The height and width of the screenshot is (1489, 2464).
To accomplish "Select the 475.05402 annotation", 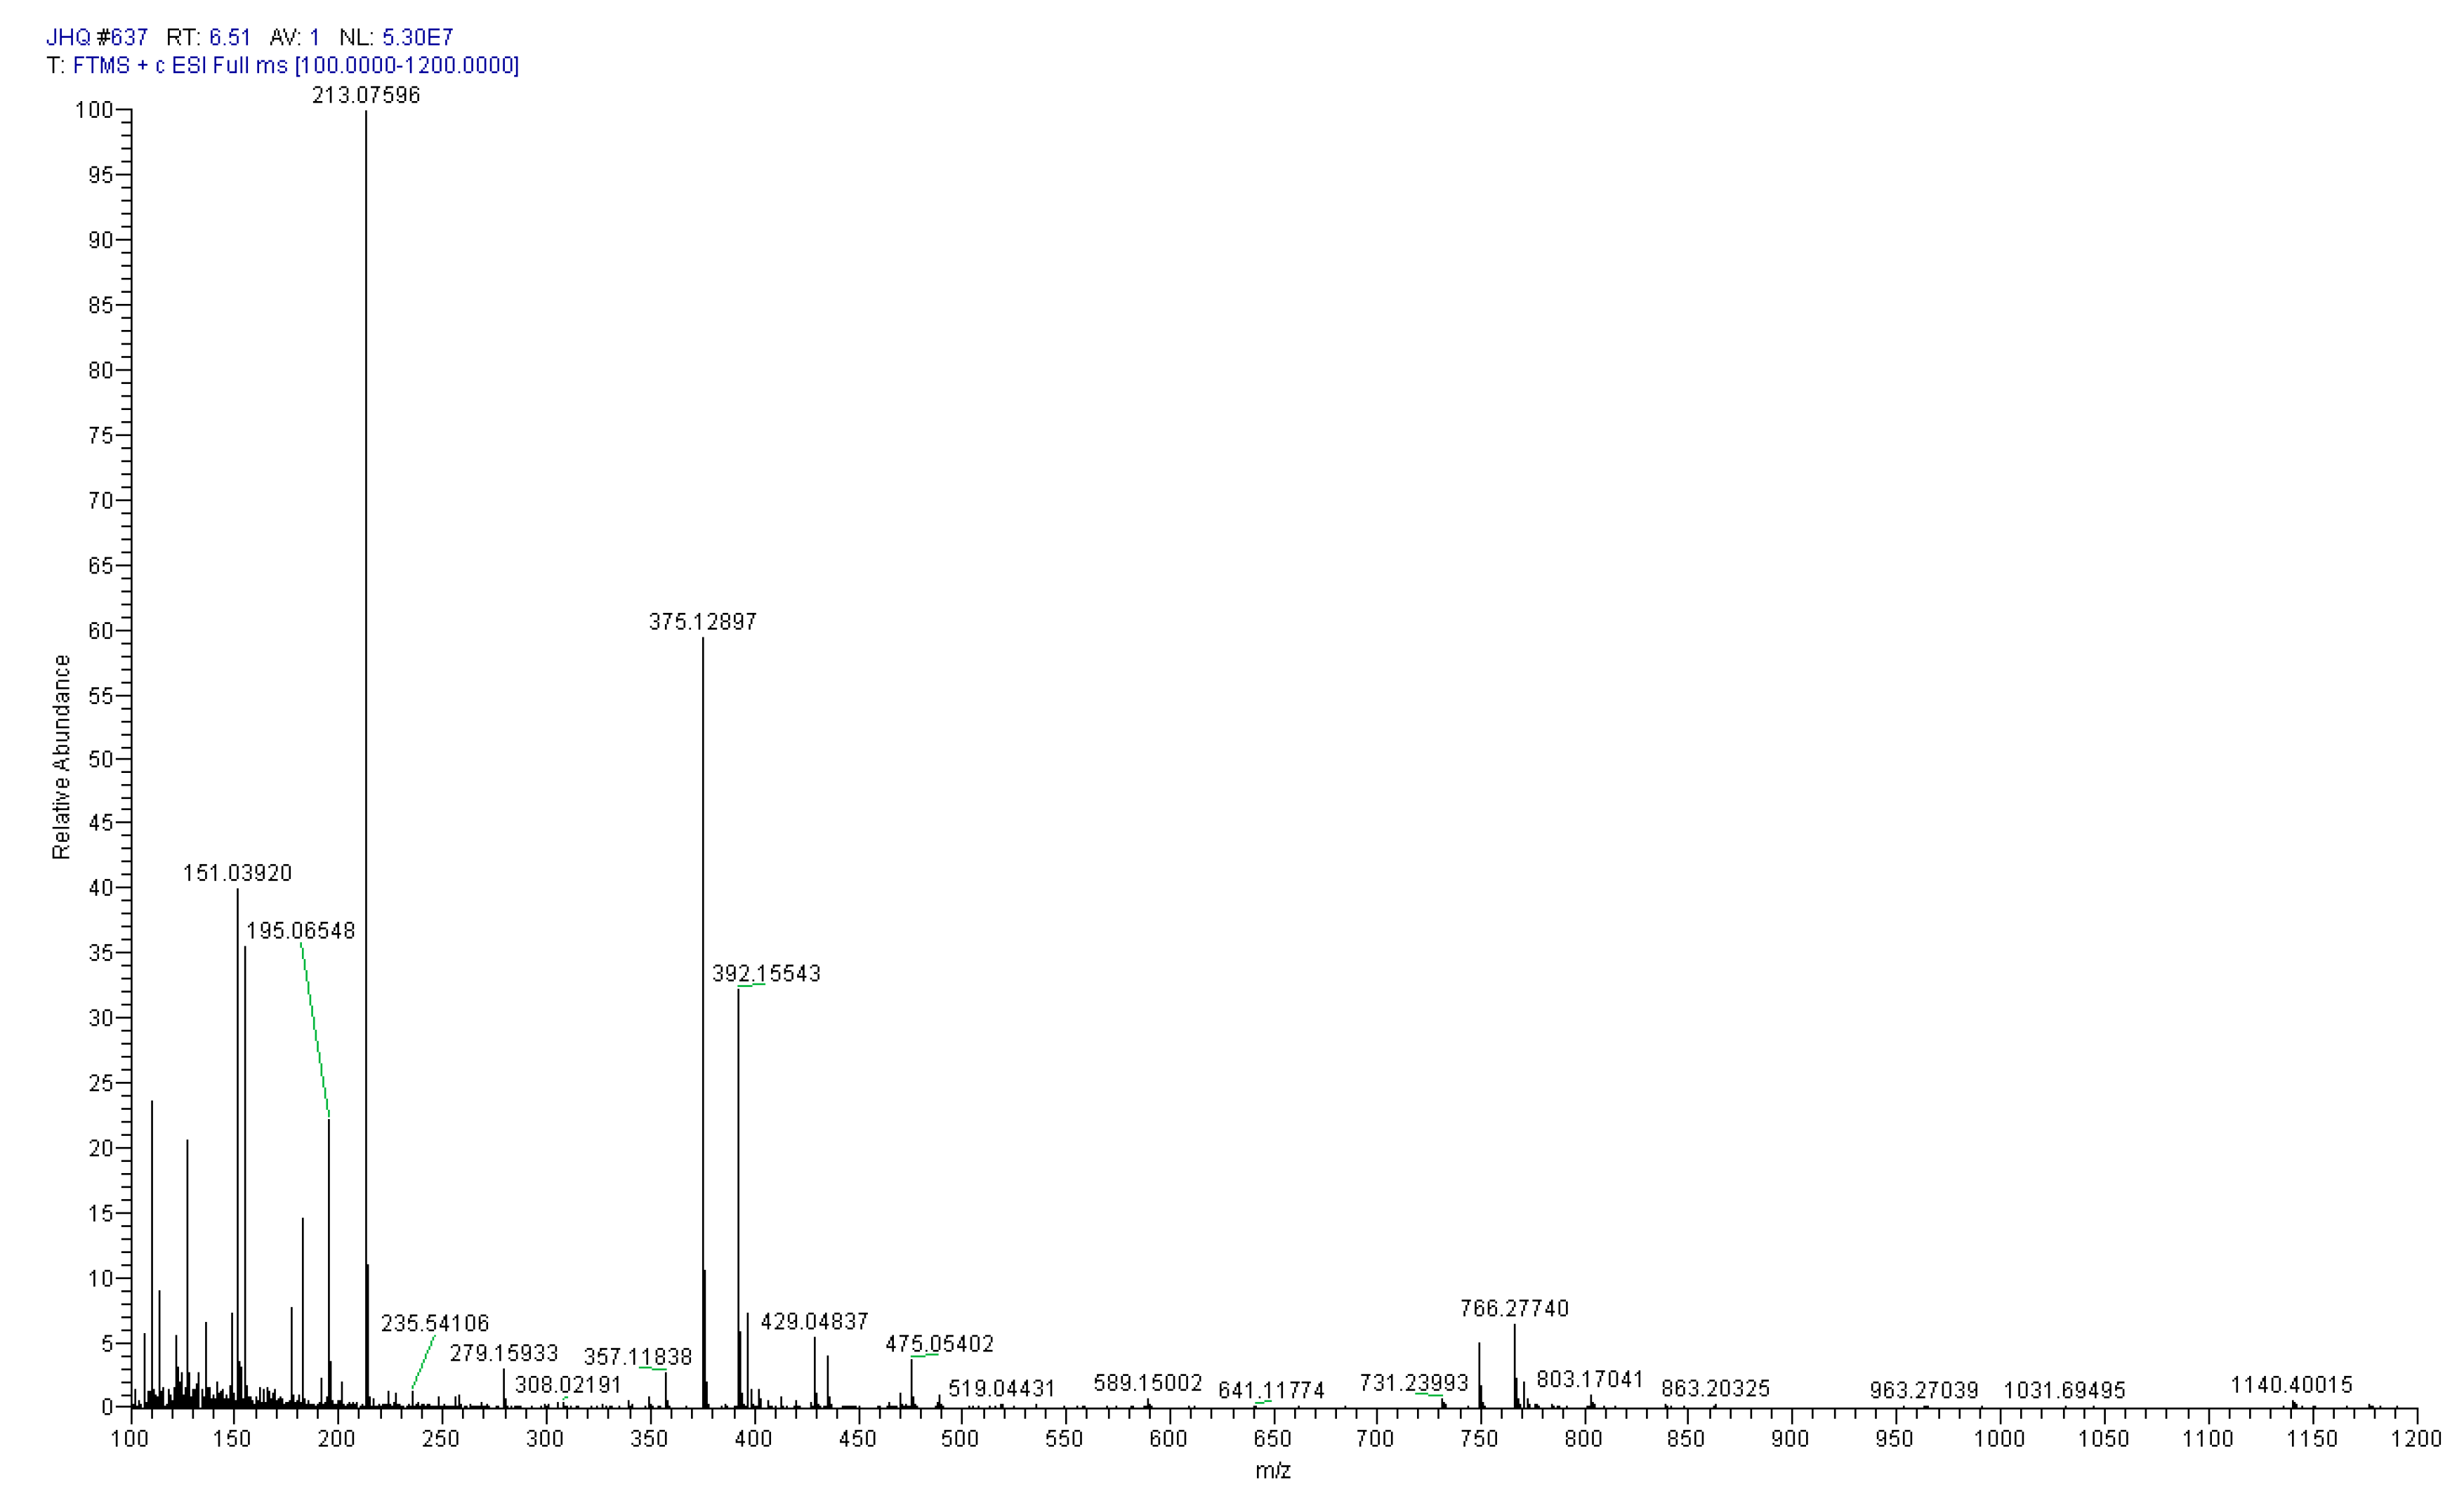I will coord(940,1344).
